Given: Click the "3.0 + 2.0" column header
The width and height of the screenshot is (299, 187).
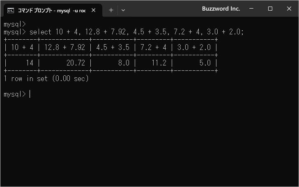Looking at the screenshot, I should [194, 47].
